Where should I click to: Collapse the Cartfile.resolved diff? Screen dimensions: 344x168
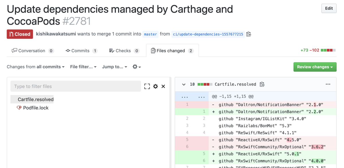(x=184, y=84)
